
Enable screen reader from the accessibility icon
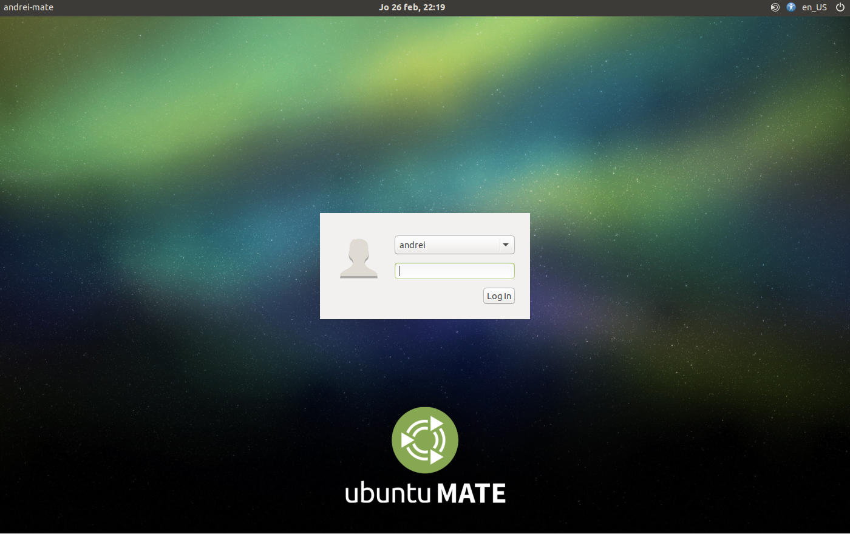[790, 7]
